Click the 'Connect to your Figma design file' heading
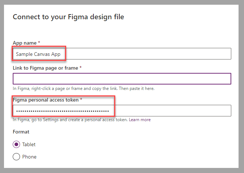 click(68, 17)
